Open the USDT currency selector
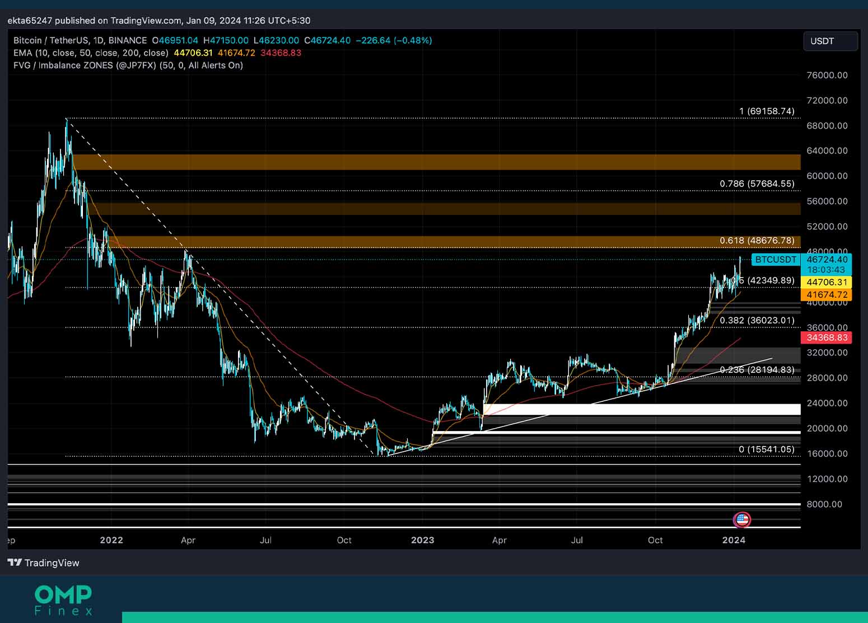This screenshot has width=868, height=623. click(x=830, y=41)
